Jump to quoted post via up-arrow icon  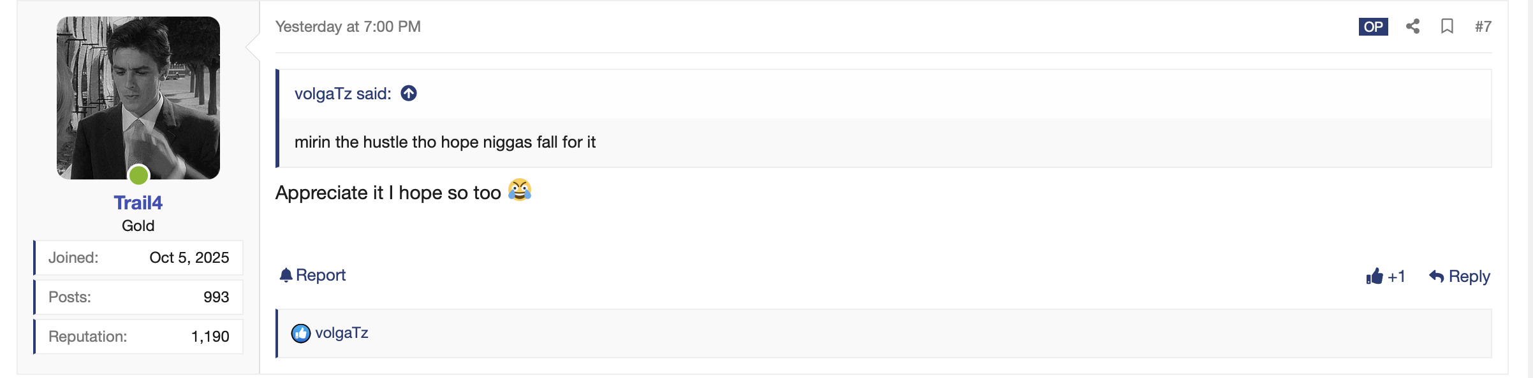pyautogui.click(x=409, y=94)
